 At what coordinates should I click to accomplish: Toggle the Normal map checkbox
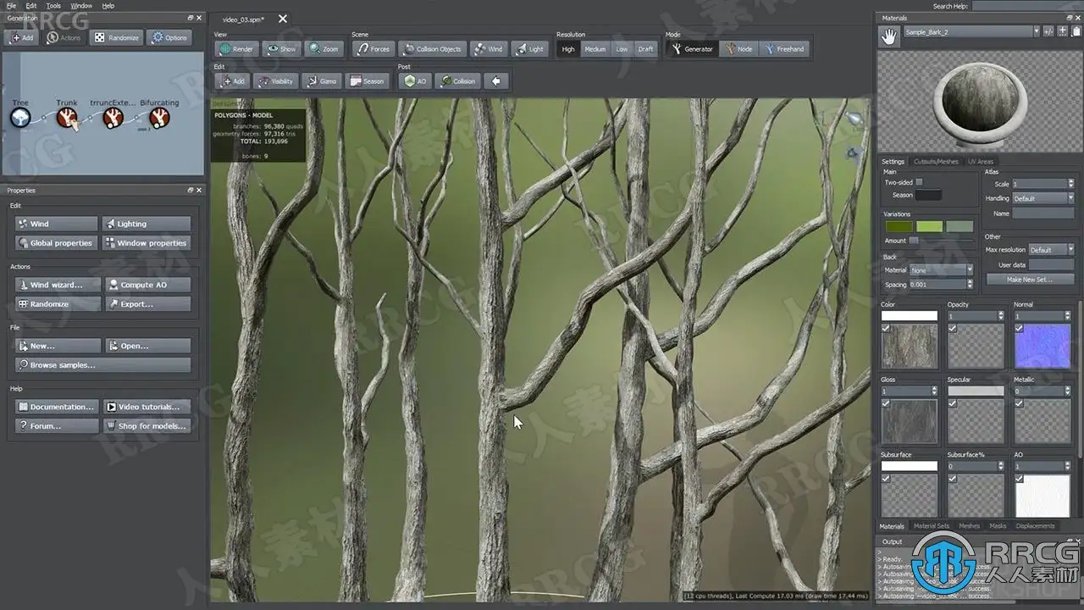click(x=1019, y=329)
